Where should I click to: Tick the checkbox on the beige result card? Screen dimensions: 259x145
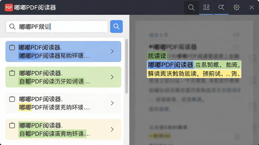point(12,125)
